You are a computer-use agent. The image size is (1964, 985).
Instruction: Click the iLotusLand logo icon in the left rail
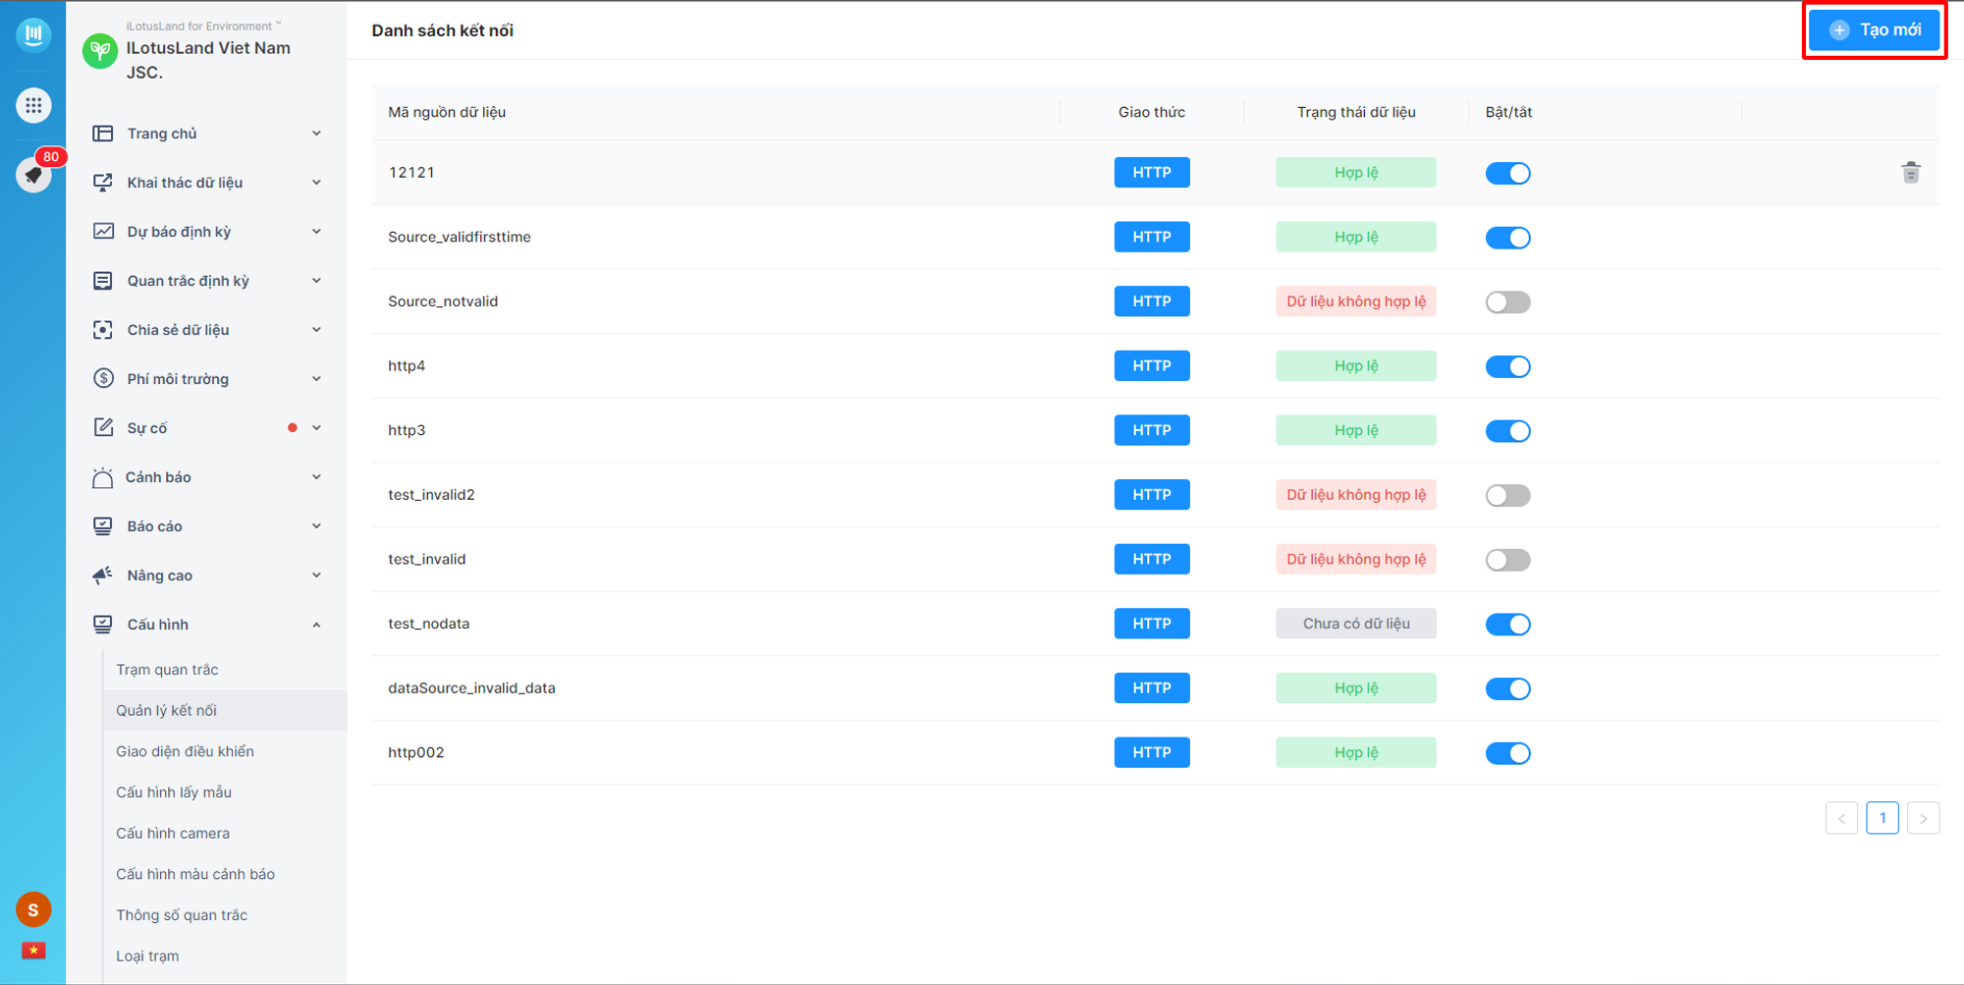click(x=33, y=34)
